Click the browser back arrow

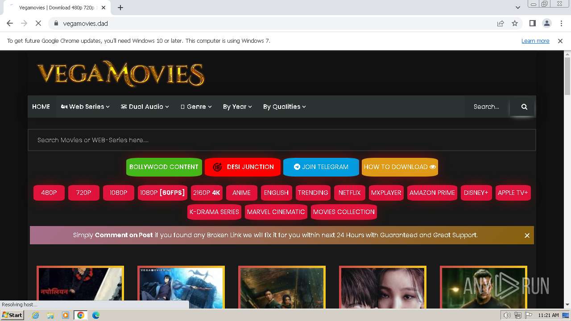pyautogui.click(x=10, y=23)
